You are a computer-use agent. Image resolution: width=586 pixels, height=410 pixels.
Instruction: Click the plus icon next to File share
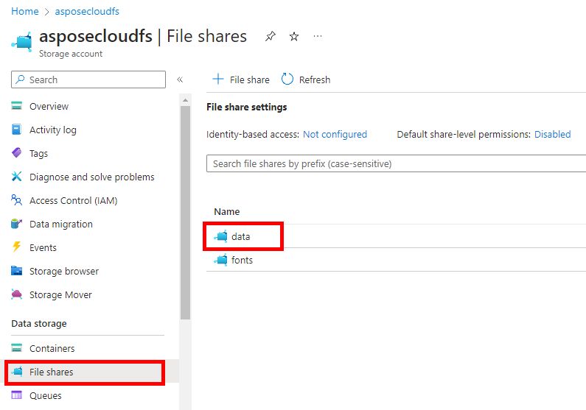[218, 79]
